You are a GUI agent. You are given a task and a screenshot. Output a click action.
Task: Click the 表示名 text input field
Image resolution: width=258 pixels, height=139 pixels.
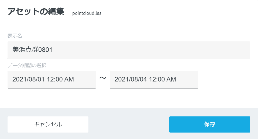(129, 50)
